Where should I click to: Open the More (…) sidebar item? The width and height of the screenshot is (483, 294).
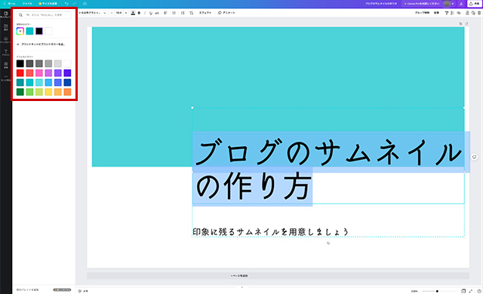click(6, 78)
